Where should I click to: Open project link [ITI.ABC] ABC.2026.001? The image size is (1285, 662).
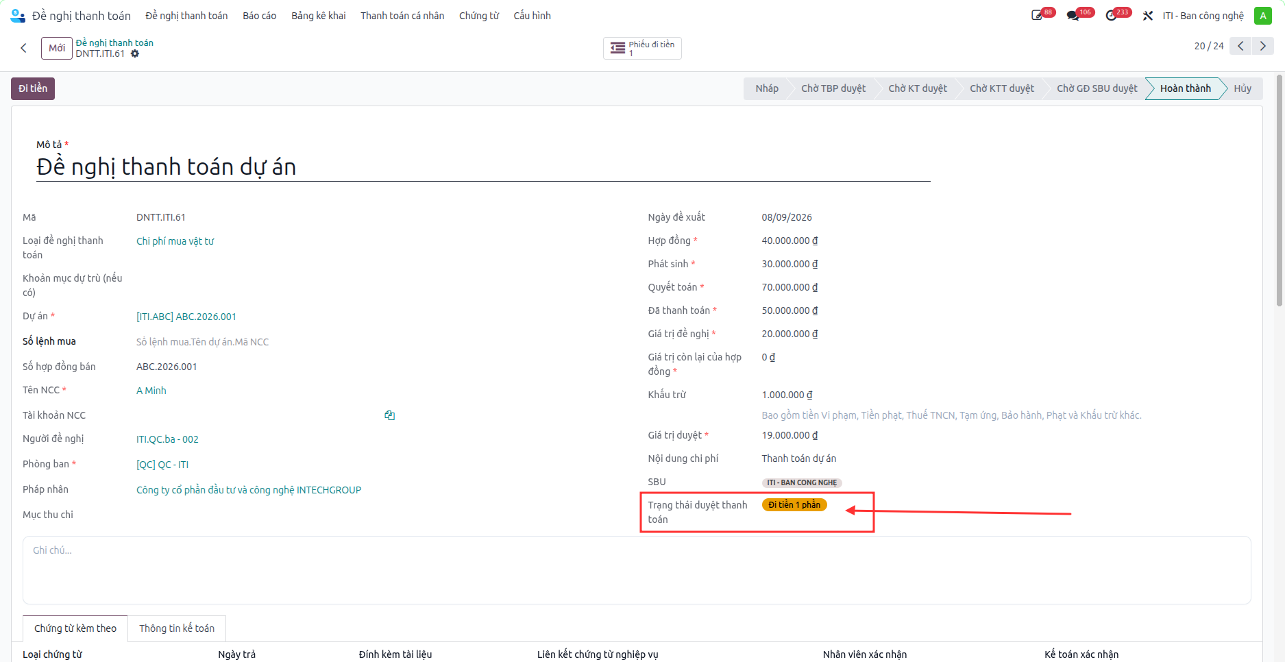click(x=186, y=317)
